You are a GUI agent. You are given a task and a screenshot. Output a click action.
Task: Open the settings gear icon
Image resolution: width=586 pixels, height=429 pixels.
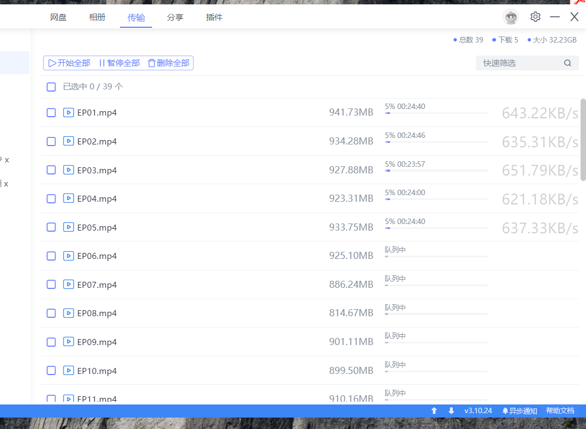535,17
